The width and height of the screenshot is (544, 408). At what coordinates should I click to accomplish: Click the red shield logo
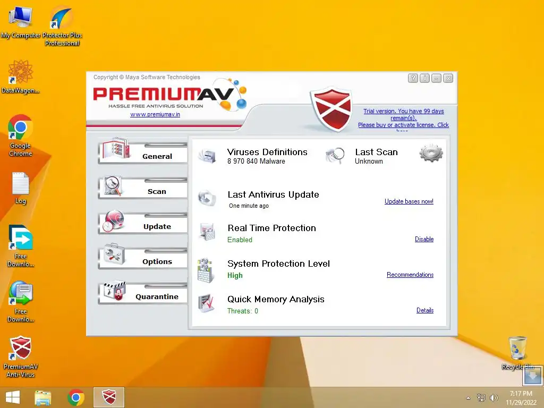click(x=332, y=109)
